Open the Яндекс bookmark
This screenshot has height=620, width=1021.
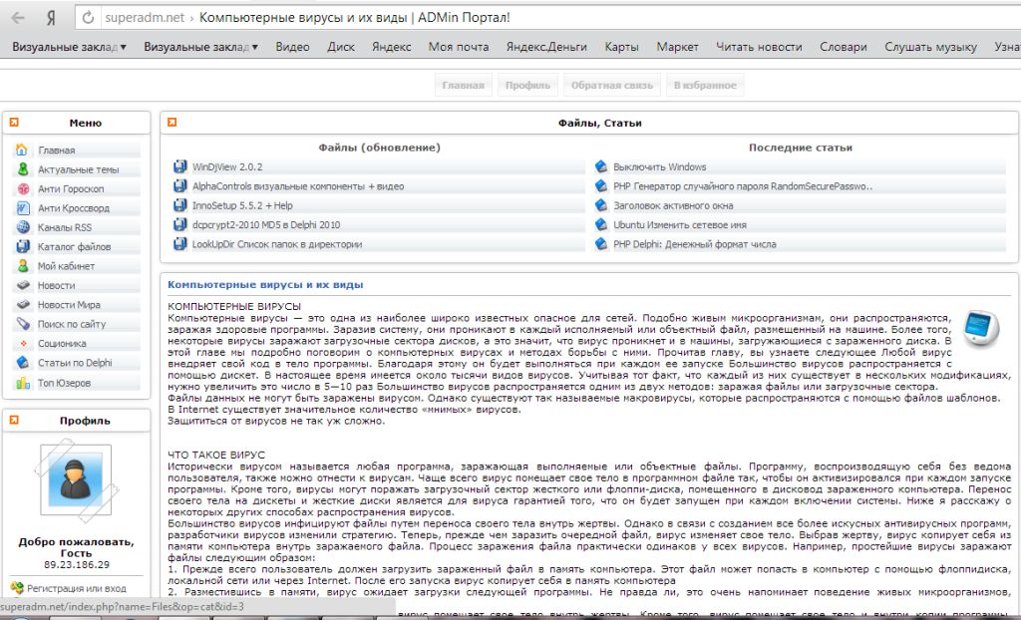point(391,47)
